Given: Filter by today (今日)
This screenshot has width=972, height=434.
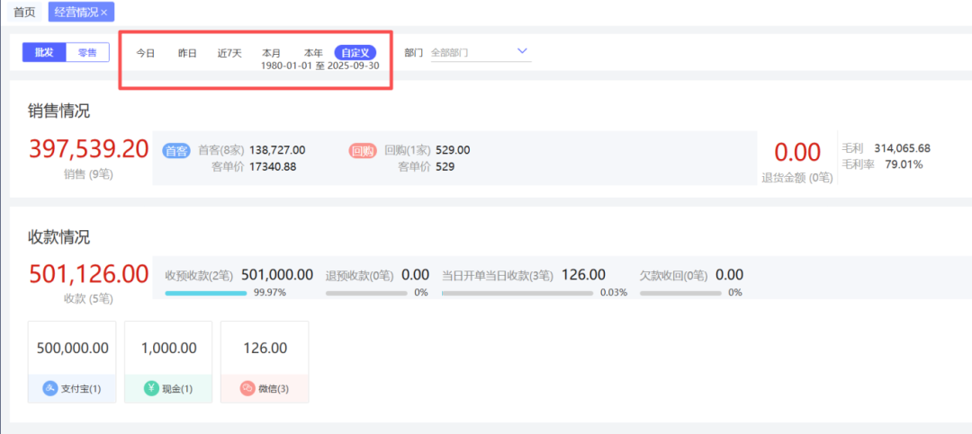Looking at the screenshot, I should (x=146, y=53).
